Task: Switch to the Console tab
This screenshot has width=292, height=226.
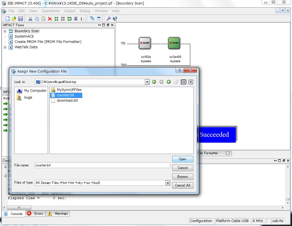Action: click(x=14, y=214)
